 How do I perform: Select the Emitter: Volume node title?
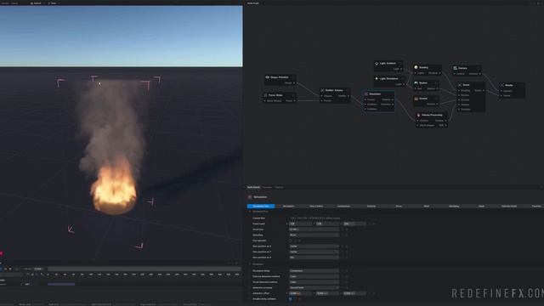pyautogui.click(x=334, y=90)
